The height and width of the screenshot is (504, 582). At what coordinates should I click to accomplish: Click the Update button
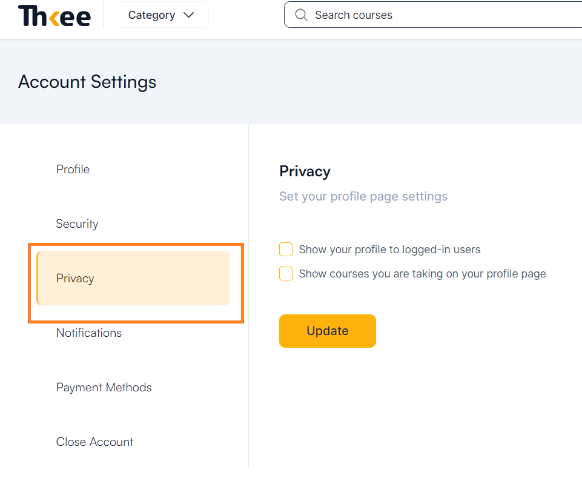click(x=327, y=331)
